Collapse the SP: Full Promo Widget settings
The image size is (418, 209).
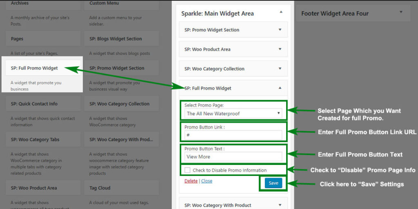[280, 88]
